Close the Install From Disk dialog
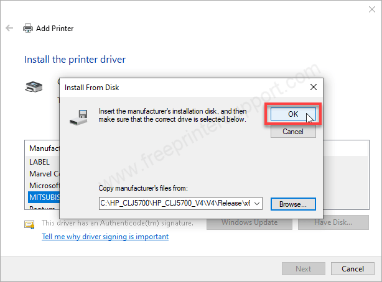This screenshot has width=382, height=282. click(x=313, y=87)
